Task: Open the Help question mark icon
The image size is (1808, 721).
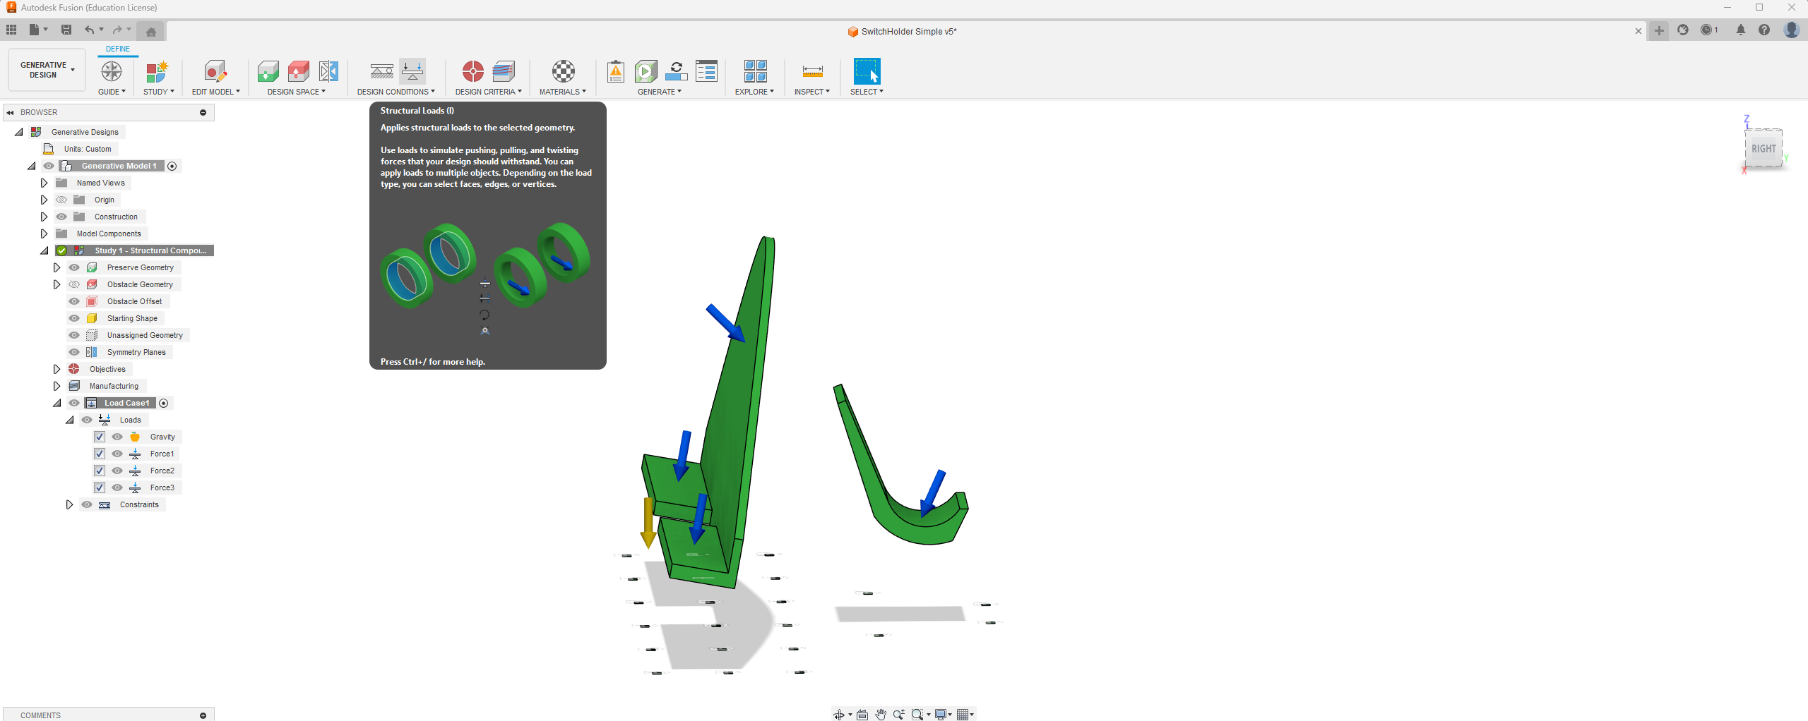Action: (x=1764, y=30)
